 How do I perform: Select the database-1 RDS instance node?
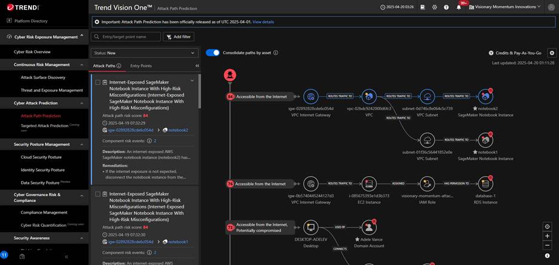(x=485, y=184)
